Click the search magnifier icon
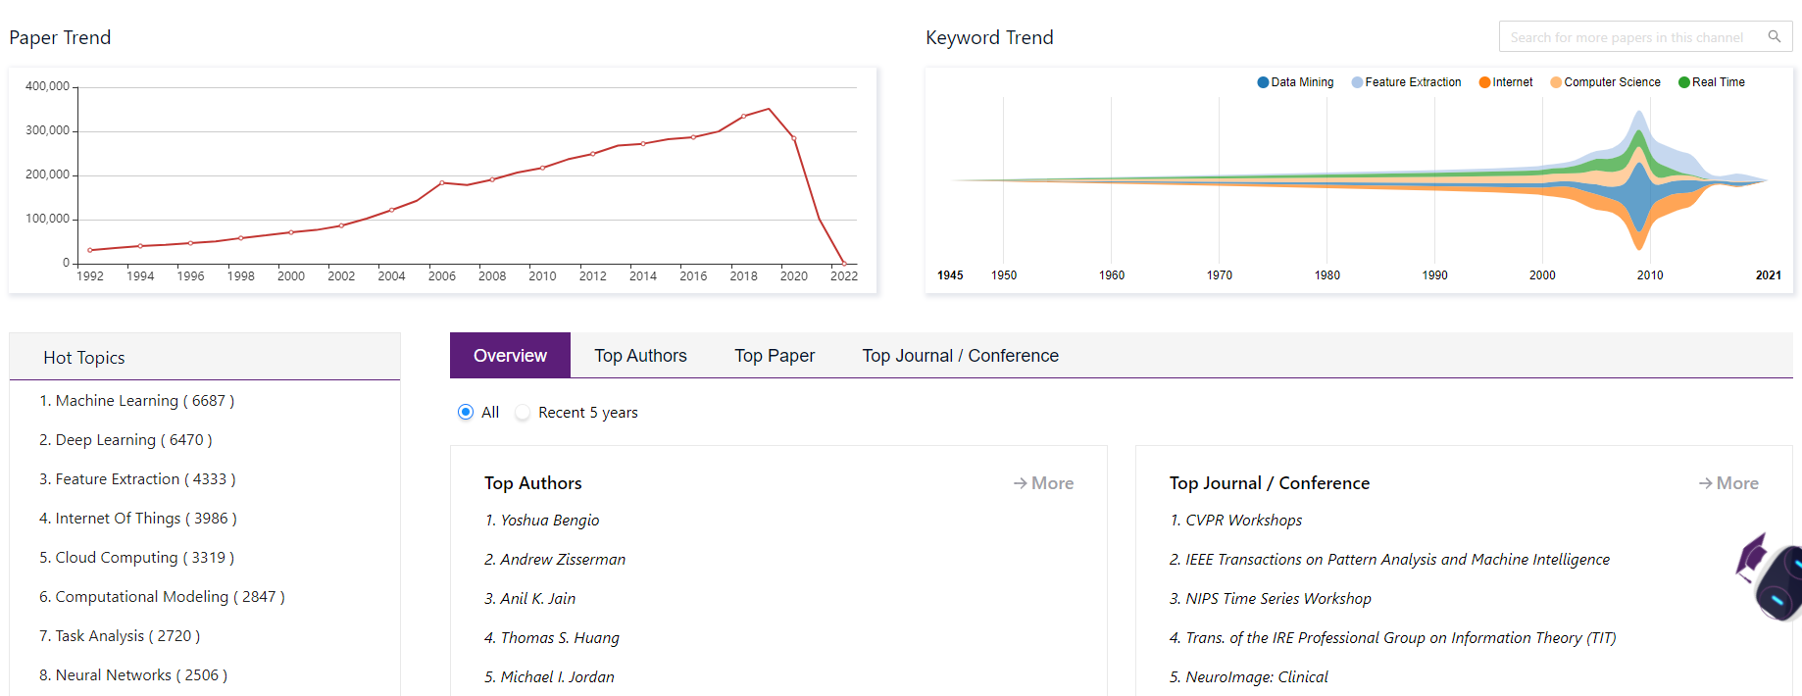Viewport: 1802px width, 696px height. [x=1774, y=36]
